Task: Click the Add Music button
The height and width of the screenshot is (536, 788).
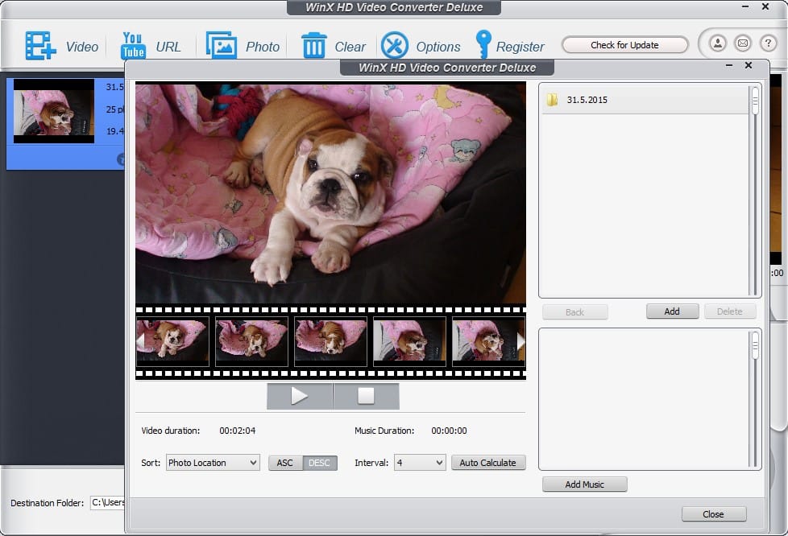Action: pos(584,484)
